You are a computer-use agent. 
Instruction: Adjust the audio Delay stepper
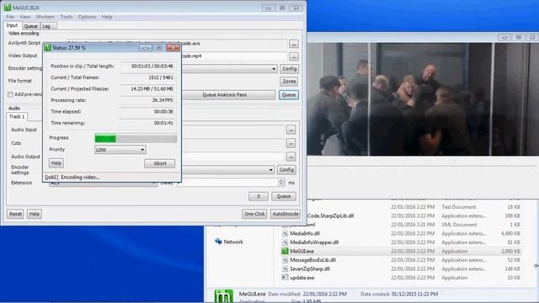point(281,183)
